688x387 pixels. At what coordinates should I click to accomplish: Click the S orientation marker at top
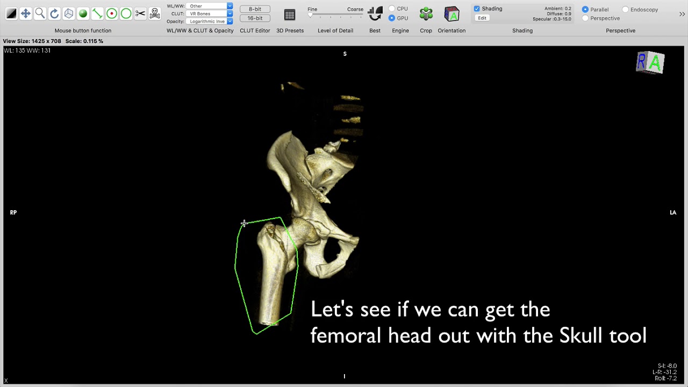click(x=345, y=54)
